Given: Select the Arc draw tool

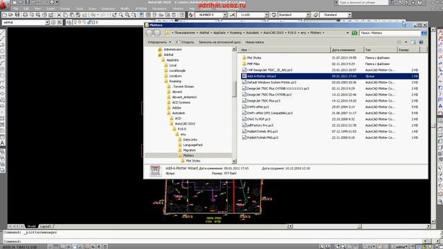Looking at the screenshot, I should tap(3, 63).
